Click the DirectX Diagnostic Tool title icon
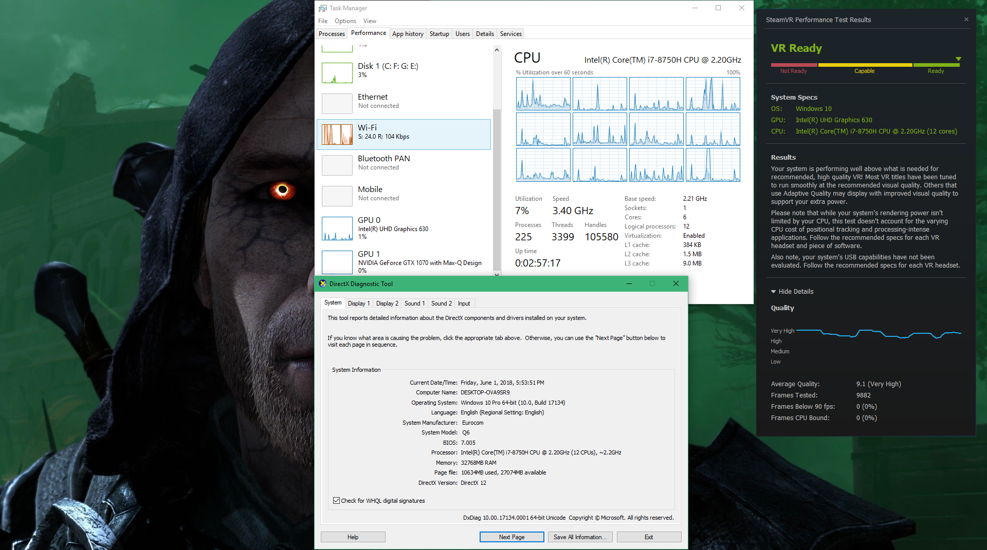The height and width of the screenshot is (550, 987). click(x=323, y=283)
